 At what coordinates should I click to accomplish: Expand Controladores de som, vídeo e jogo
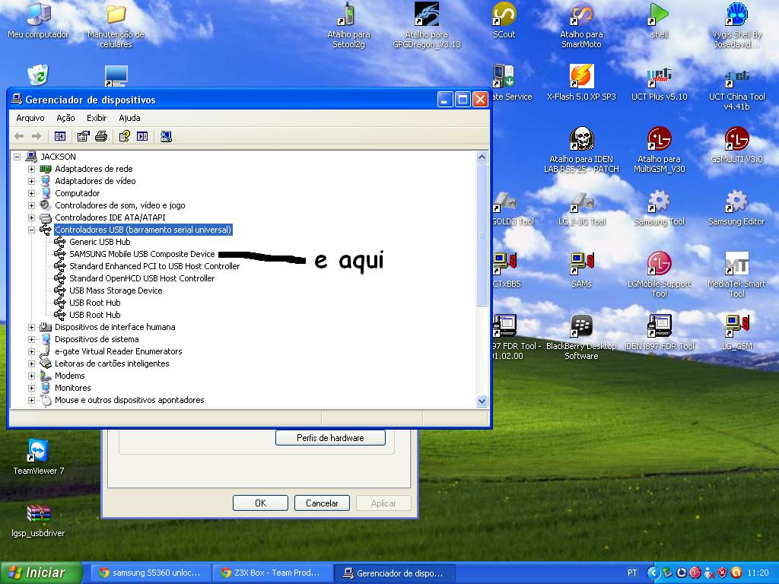(31, 205)
